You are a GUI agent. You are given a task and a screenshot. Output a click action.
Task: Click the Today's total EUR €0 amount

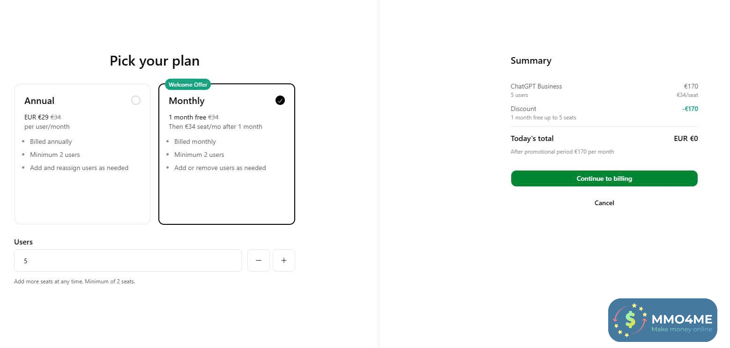pos(686,139)
